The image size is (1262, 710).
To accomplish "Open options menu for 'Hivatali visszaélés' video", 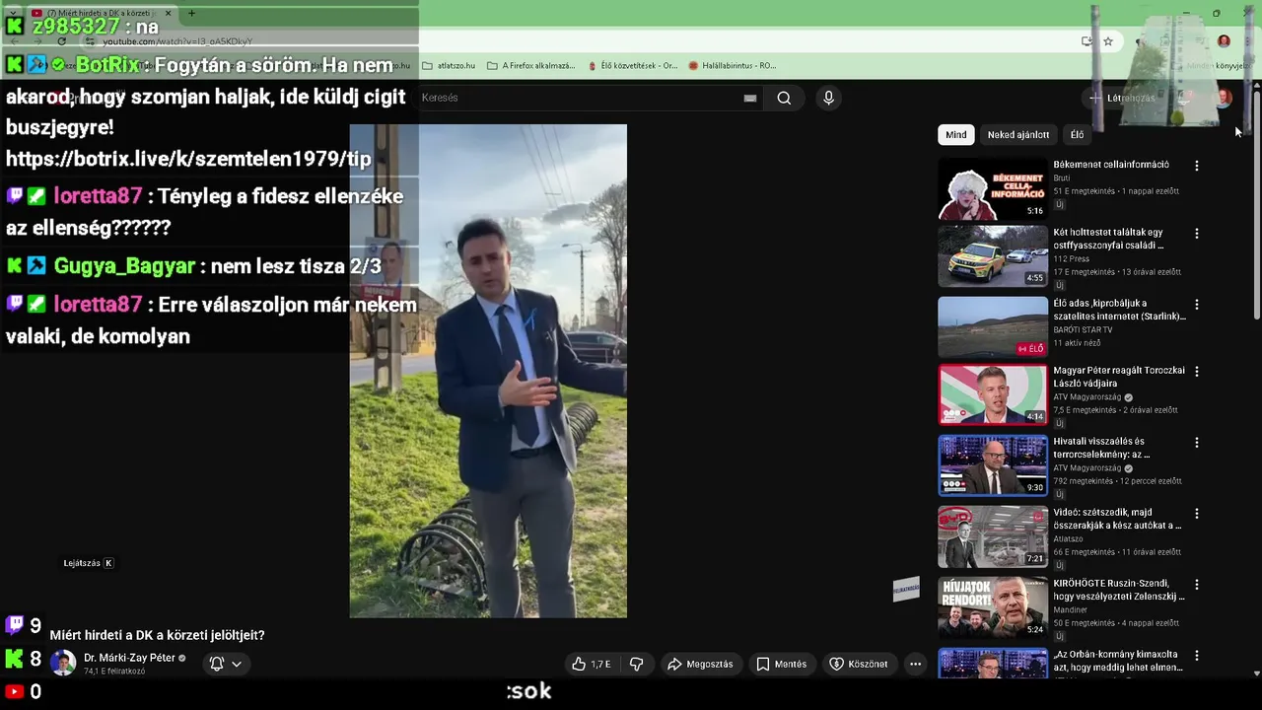I will coord(1197,443).
